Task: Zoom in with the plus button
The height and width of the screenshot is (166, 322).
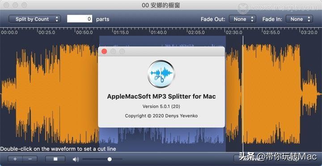Action: pyautogui.click(x=15, y=159)
